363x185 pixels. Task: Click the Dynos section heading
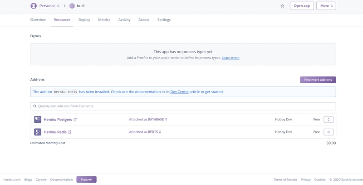tap(35, 36)
